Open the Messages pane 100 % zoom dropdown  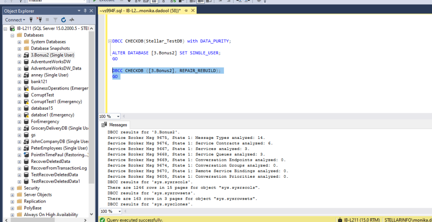point(119,211)
